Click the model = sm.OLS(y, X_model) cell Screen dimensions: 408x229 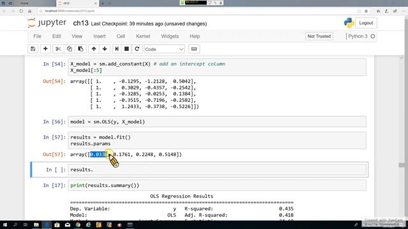(217, 121)
